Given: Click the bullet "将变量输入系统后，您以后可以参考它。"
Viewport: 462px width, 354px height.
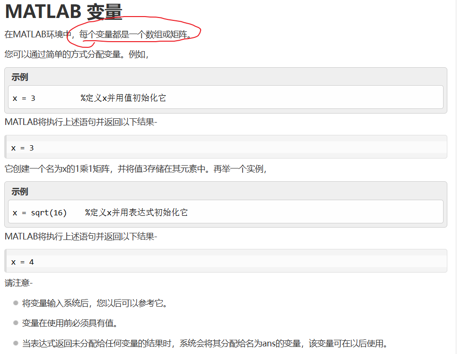Looking at the screenshot, I should (95, 303).
